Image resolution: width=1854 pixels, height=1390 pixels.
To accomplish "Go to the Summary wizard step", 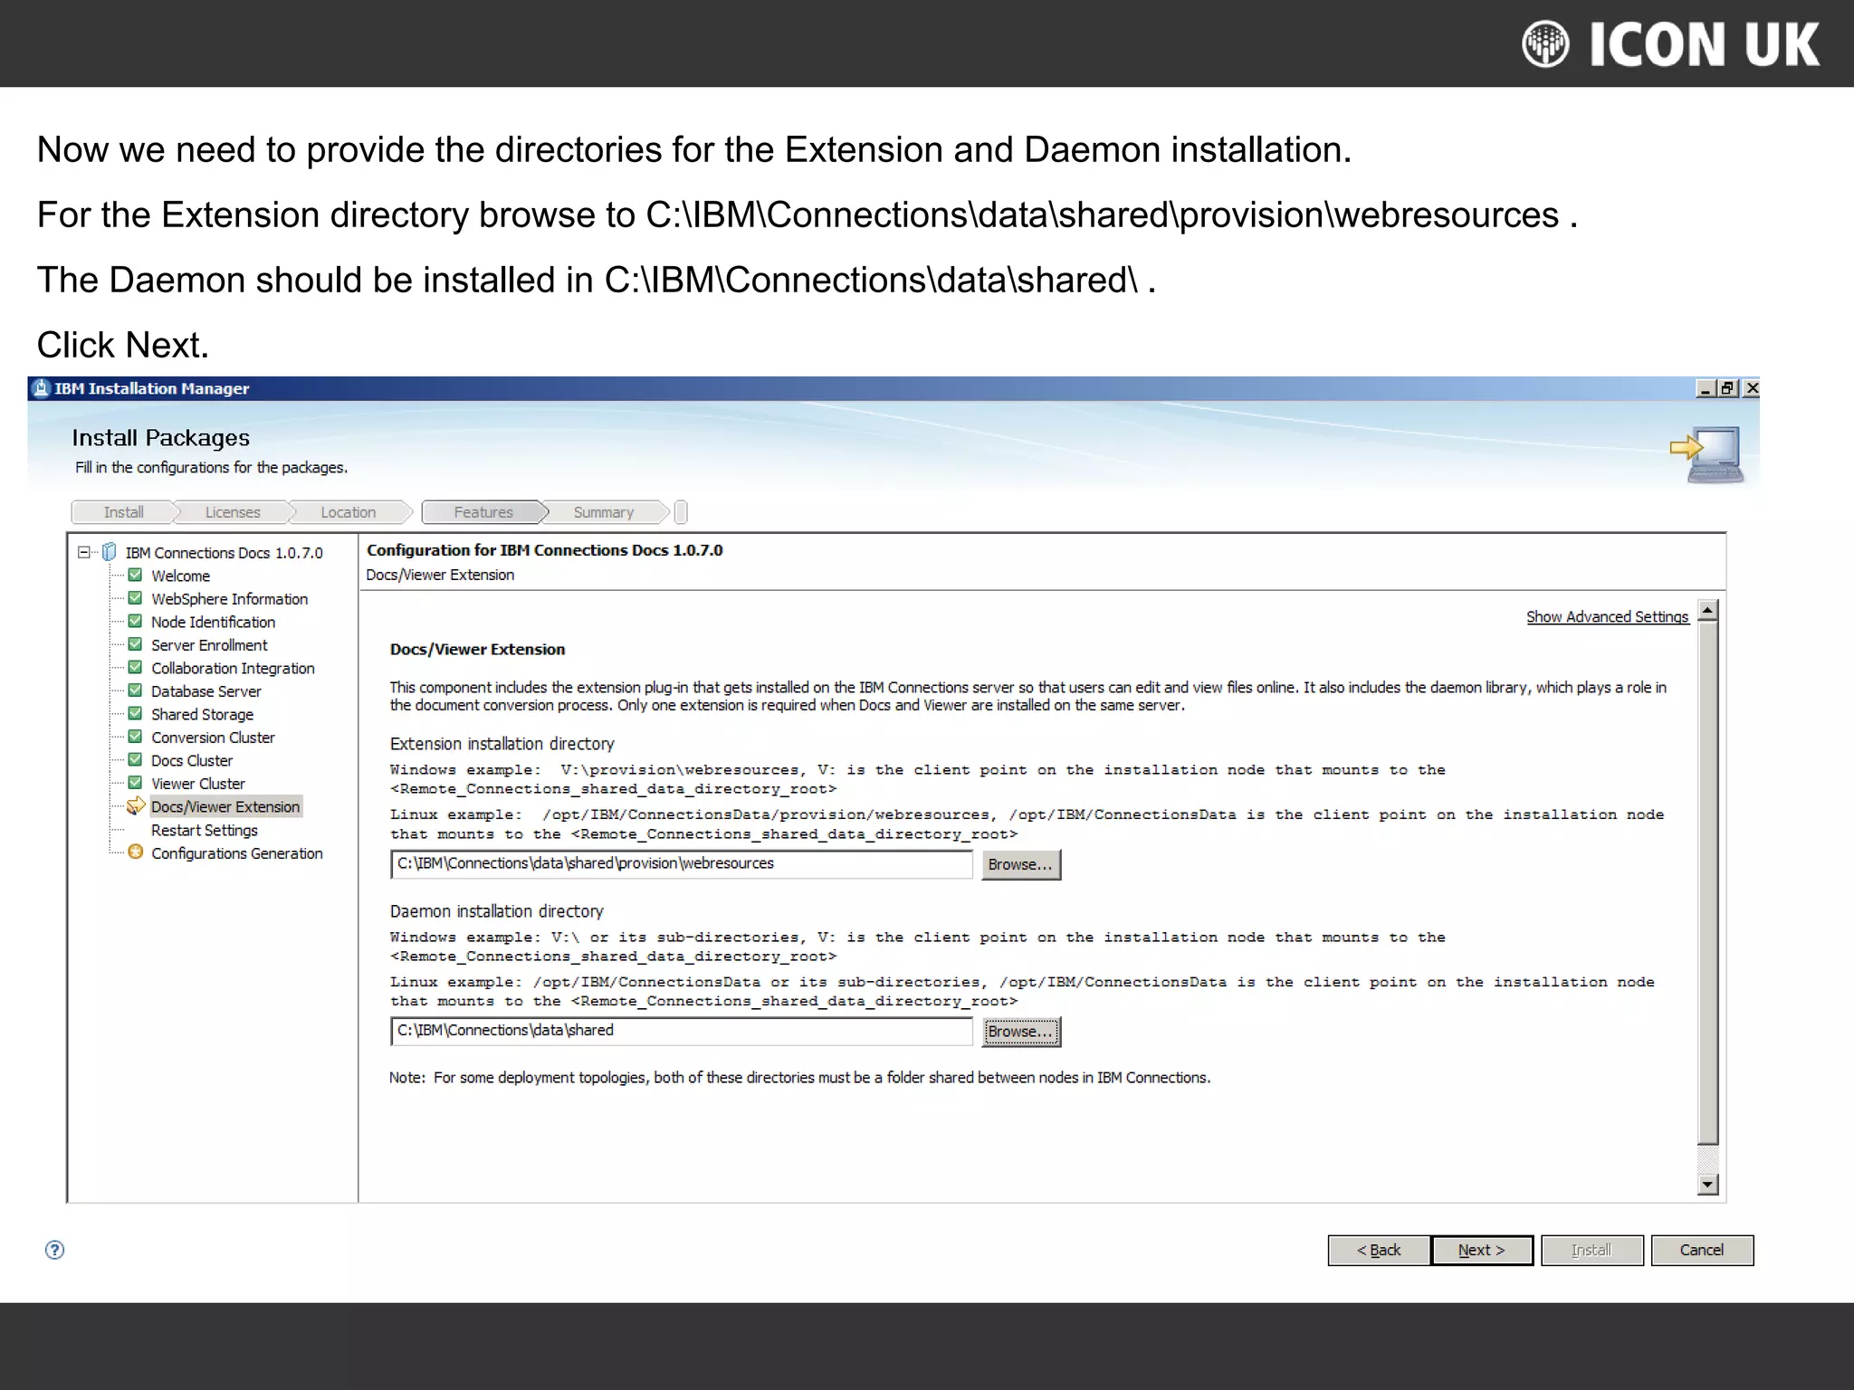I will (604, 512).
